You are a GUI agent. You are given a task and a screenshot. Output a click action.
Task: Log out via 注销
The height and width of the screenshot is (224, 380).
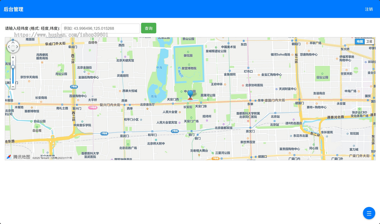coord(369,9)
